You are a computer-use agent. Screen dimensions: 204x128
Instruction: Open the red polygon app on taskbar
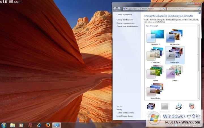pyautogui.click(x=30, y=125)
